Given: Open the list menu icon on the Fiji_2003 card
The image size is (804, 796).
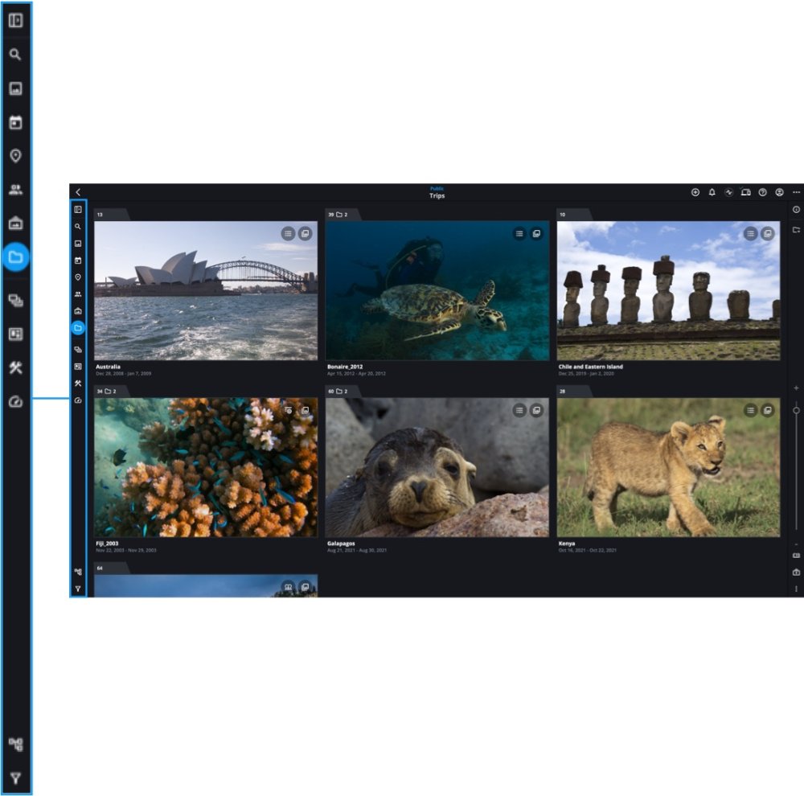Looking at the screenshot, I should tap(288, 410).
